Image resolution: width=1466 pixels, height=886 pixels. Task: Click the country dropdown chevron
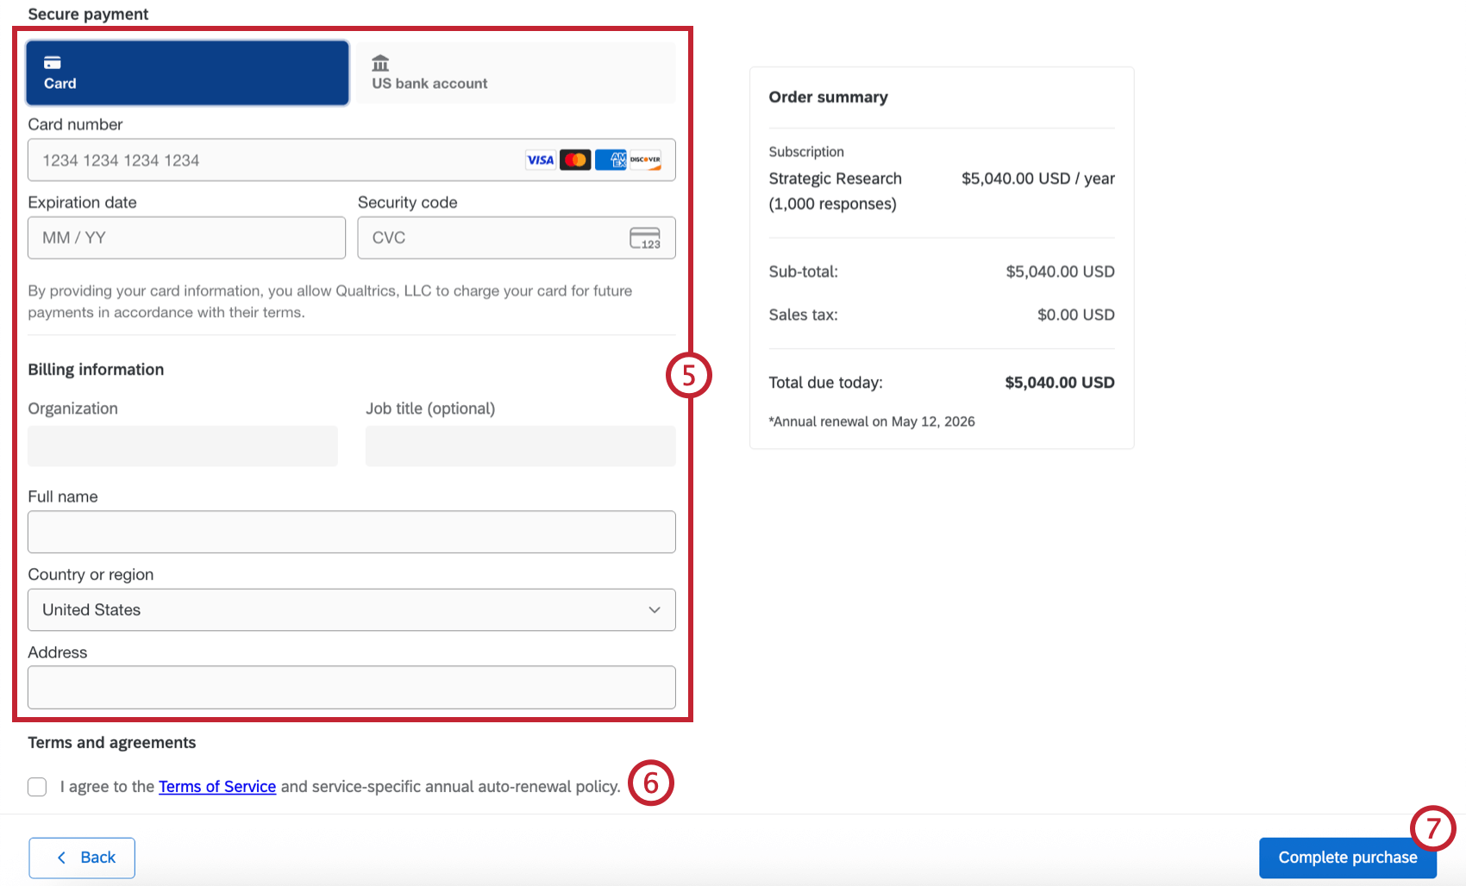coord(653,609)
